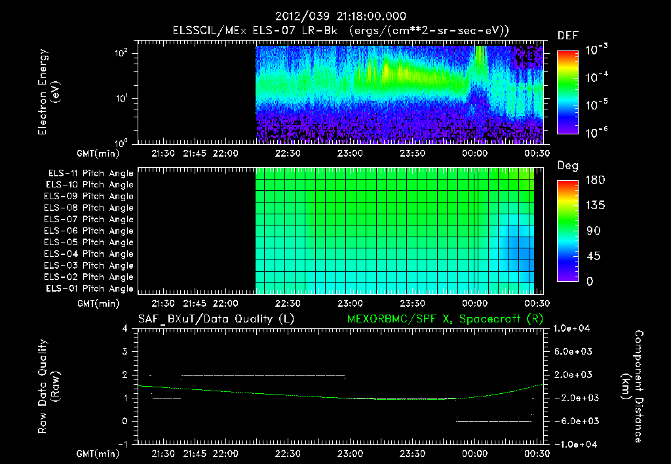
Task: Select the ELS-03 Pitch Angle row label
Action: [89, 266]
